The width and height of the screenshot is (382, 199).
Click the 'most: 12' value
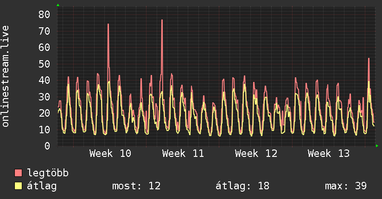click(x=136, y=186)
